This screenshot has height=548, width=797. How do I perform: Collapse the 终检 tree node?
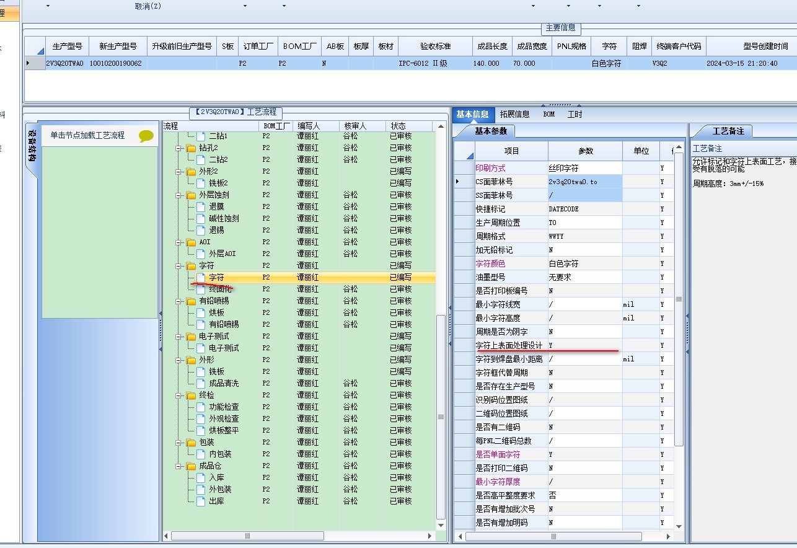(178, 396)
